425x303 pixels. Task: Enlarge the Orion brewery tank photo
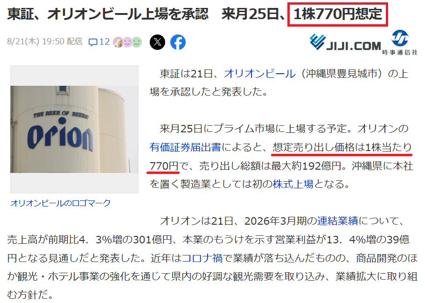point(74,129)
